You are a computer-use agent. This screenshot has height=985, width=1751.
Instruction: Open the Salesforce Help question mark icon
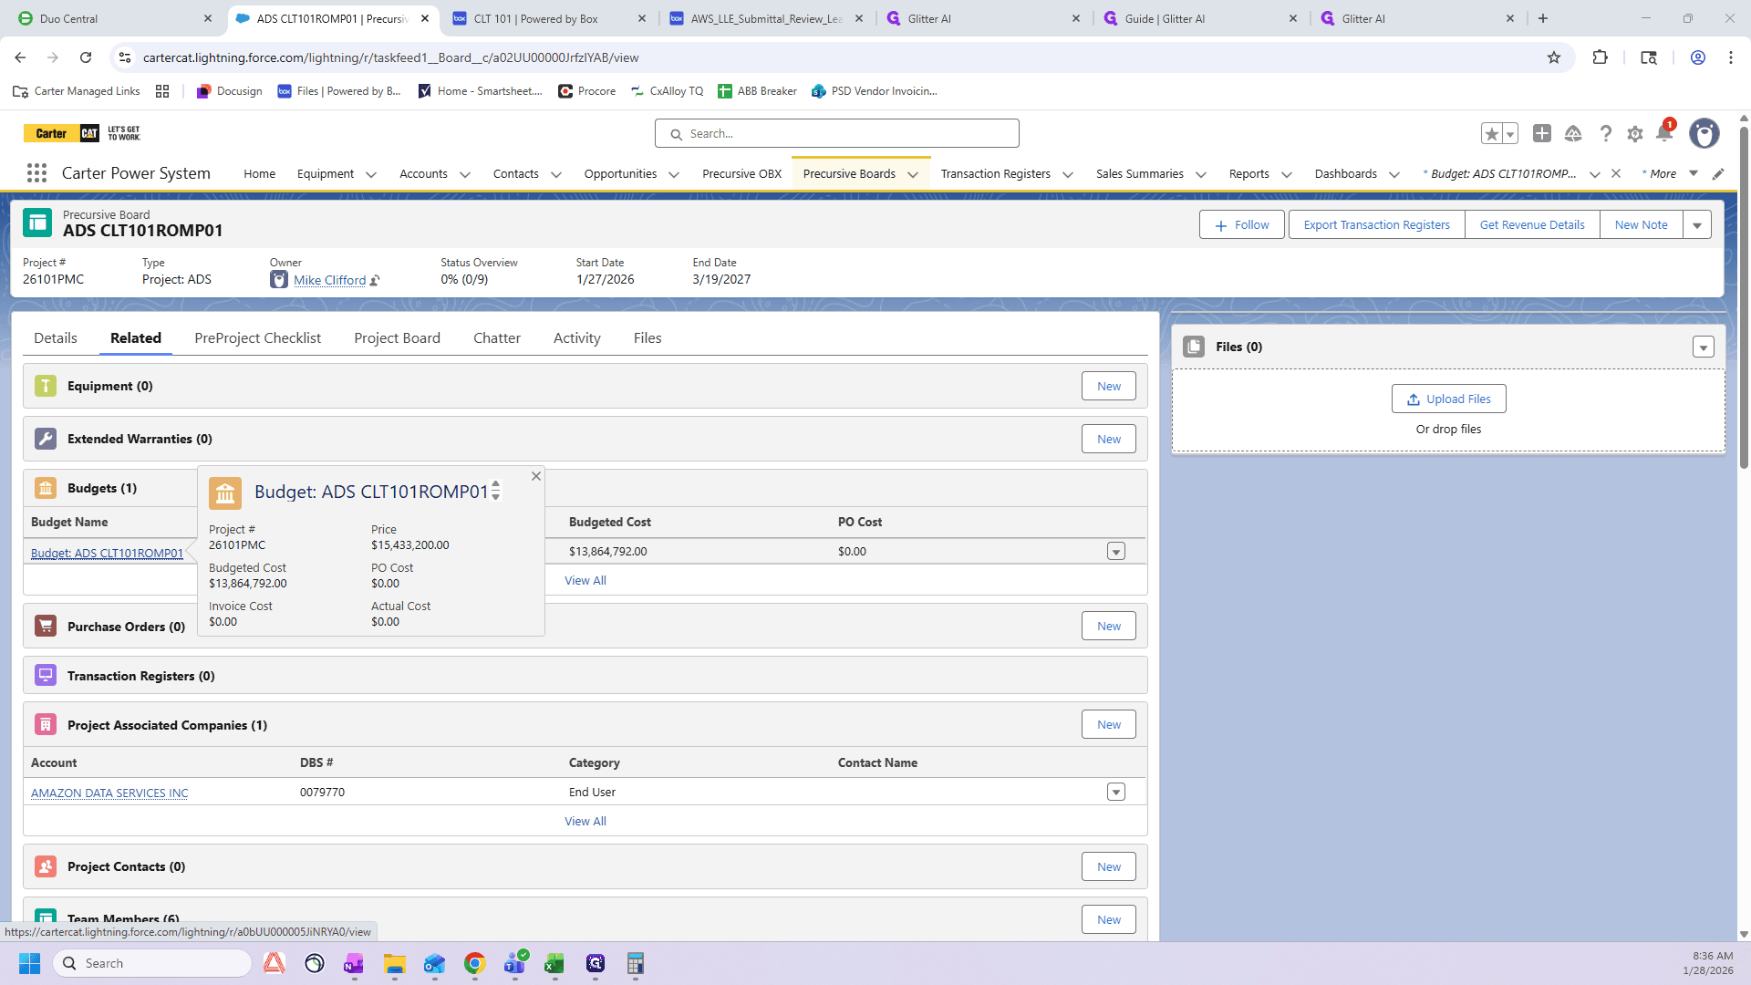[x=1605, y=134]
